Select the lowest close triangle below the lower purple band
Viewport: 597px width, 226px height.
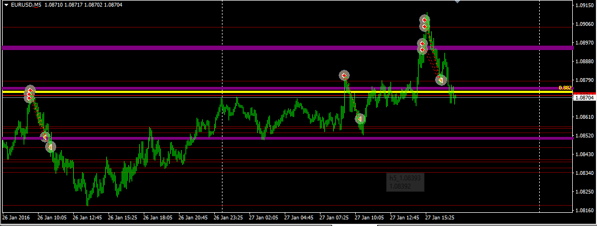51,147
